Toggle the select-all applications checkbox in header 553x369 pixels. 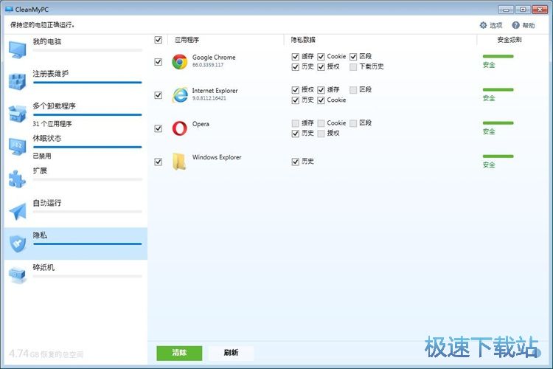(159, 40)
